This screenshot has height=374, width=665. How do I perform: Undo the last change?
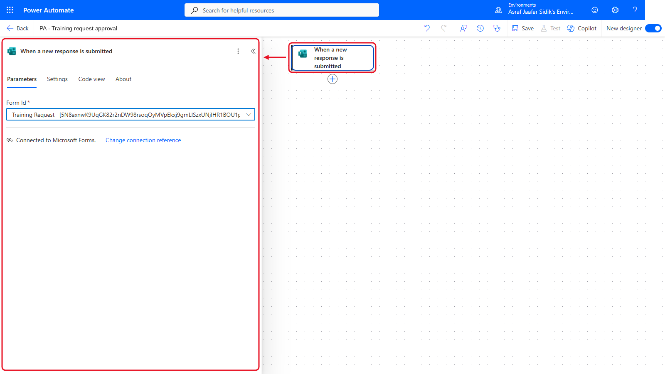click(x=427, y=28)
